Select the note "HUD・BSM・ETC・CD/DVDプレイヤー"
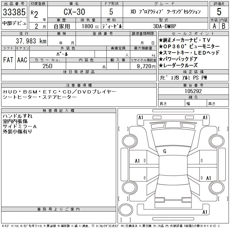This screenshot has width=230, height=230. coord(60,92)
